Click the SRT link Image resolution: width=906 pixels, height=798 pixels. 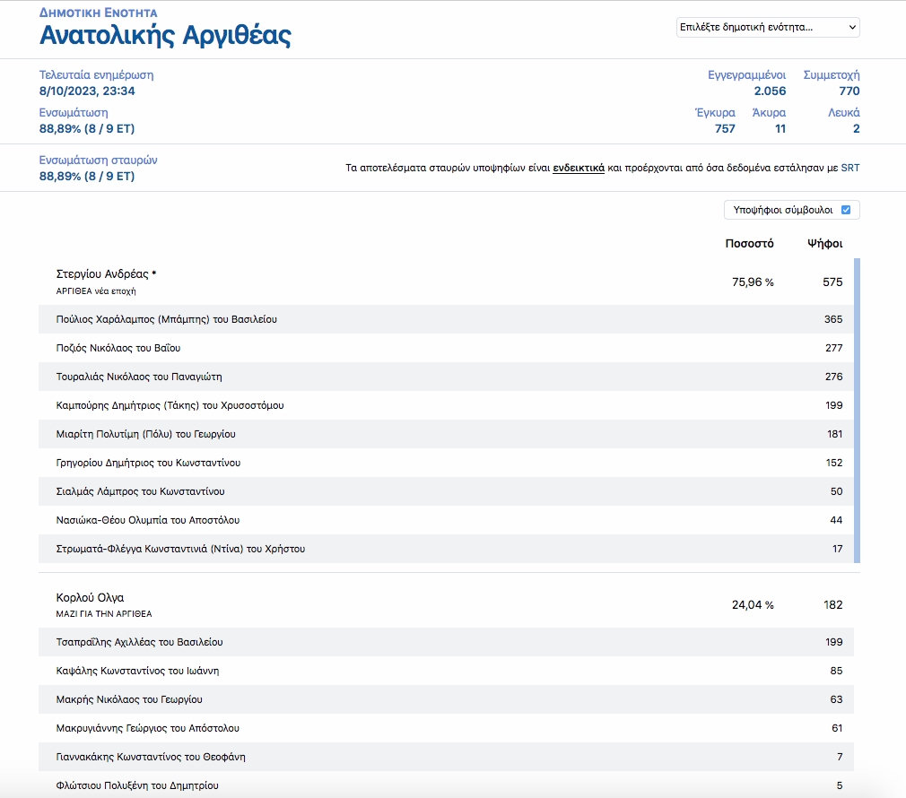pyautogui.click(x=849, y=168)
